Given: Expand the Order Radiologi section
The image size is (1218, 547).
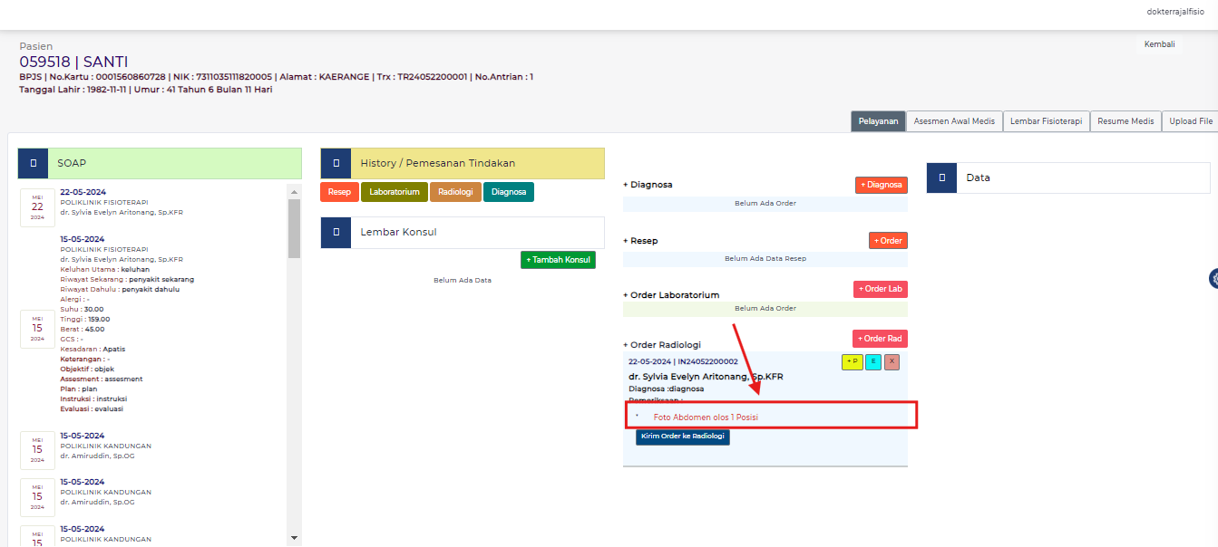Looking at the screenshot, I should point(662,345).
